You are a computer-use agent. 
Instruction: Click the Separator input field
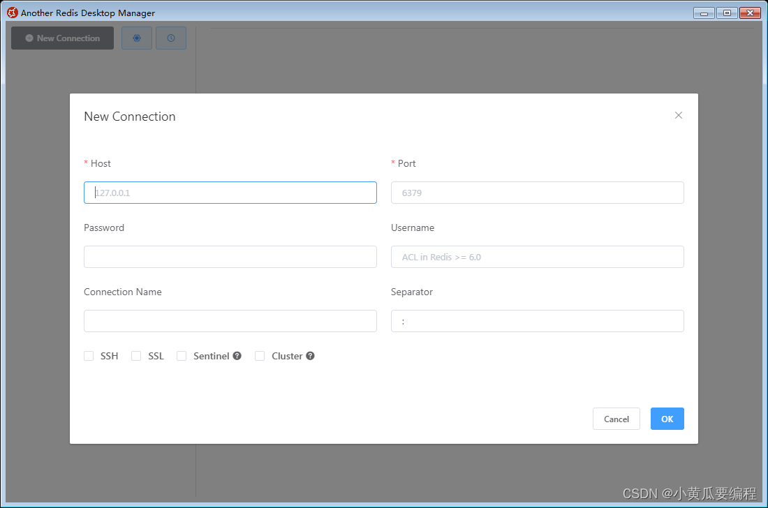point(538,321)
